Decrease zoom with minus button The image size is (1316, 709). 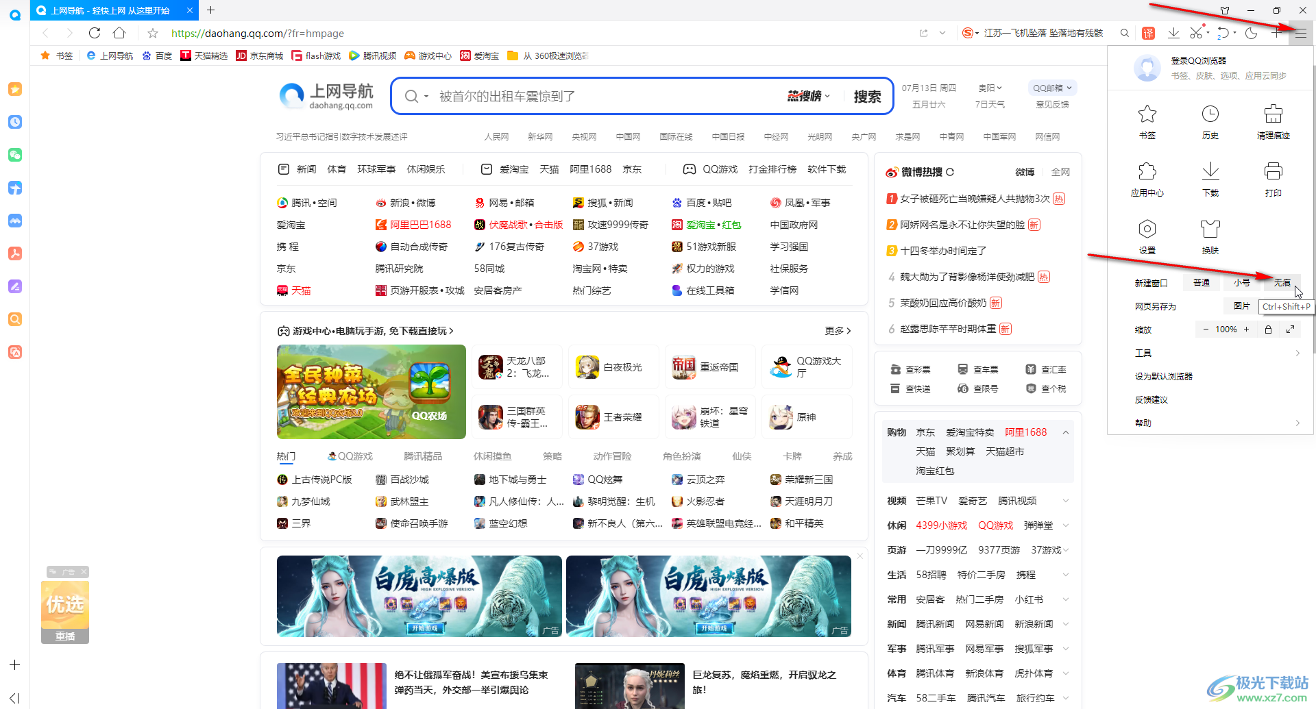point(1206,329)
